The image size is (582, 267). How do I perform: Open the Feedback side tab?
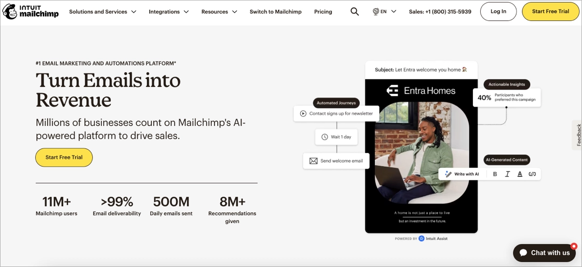578,135
